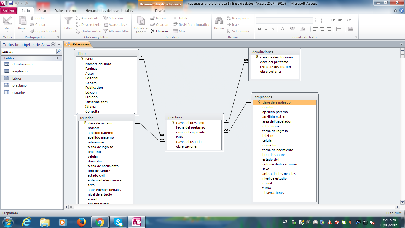Image resolution: width=405 pixels, height=228 pixels.
Task: Toggle italic text formatting
Action: [266, 29]
